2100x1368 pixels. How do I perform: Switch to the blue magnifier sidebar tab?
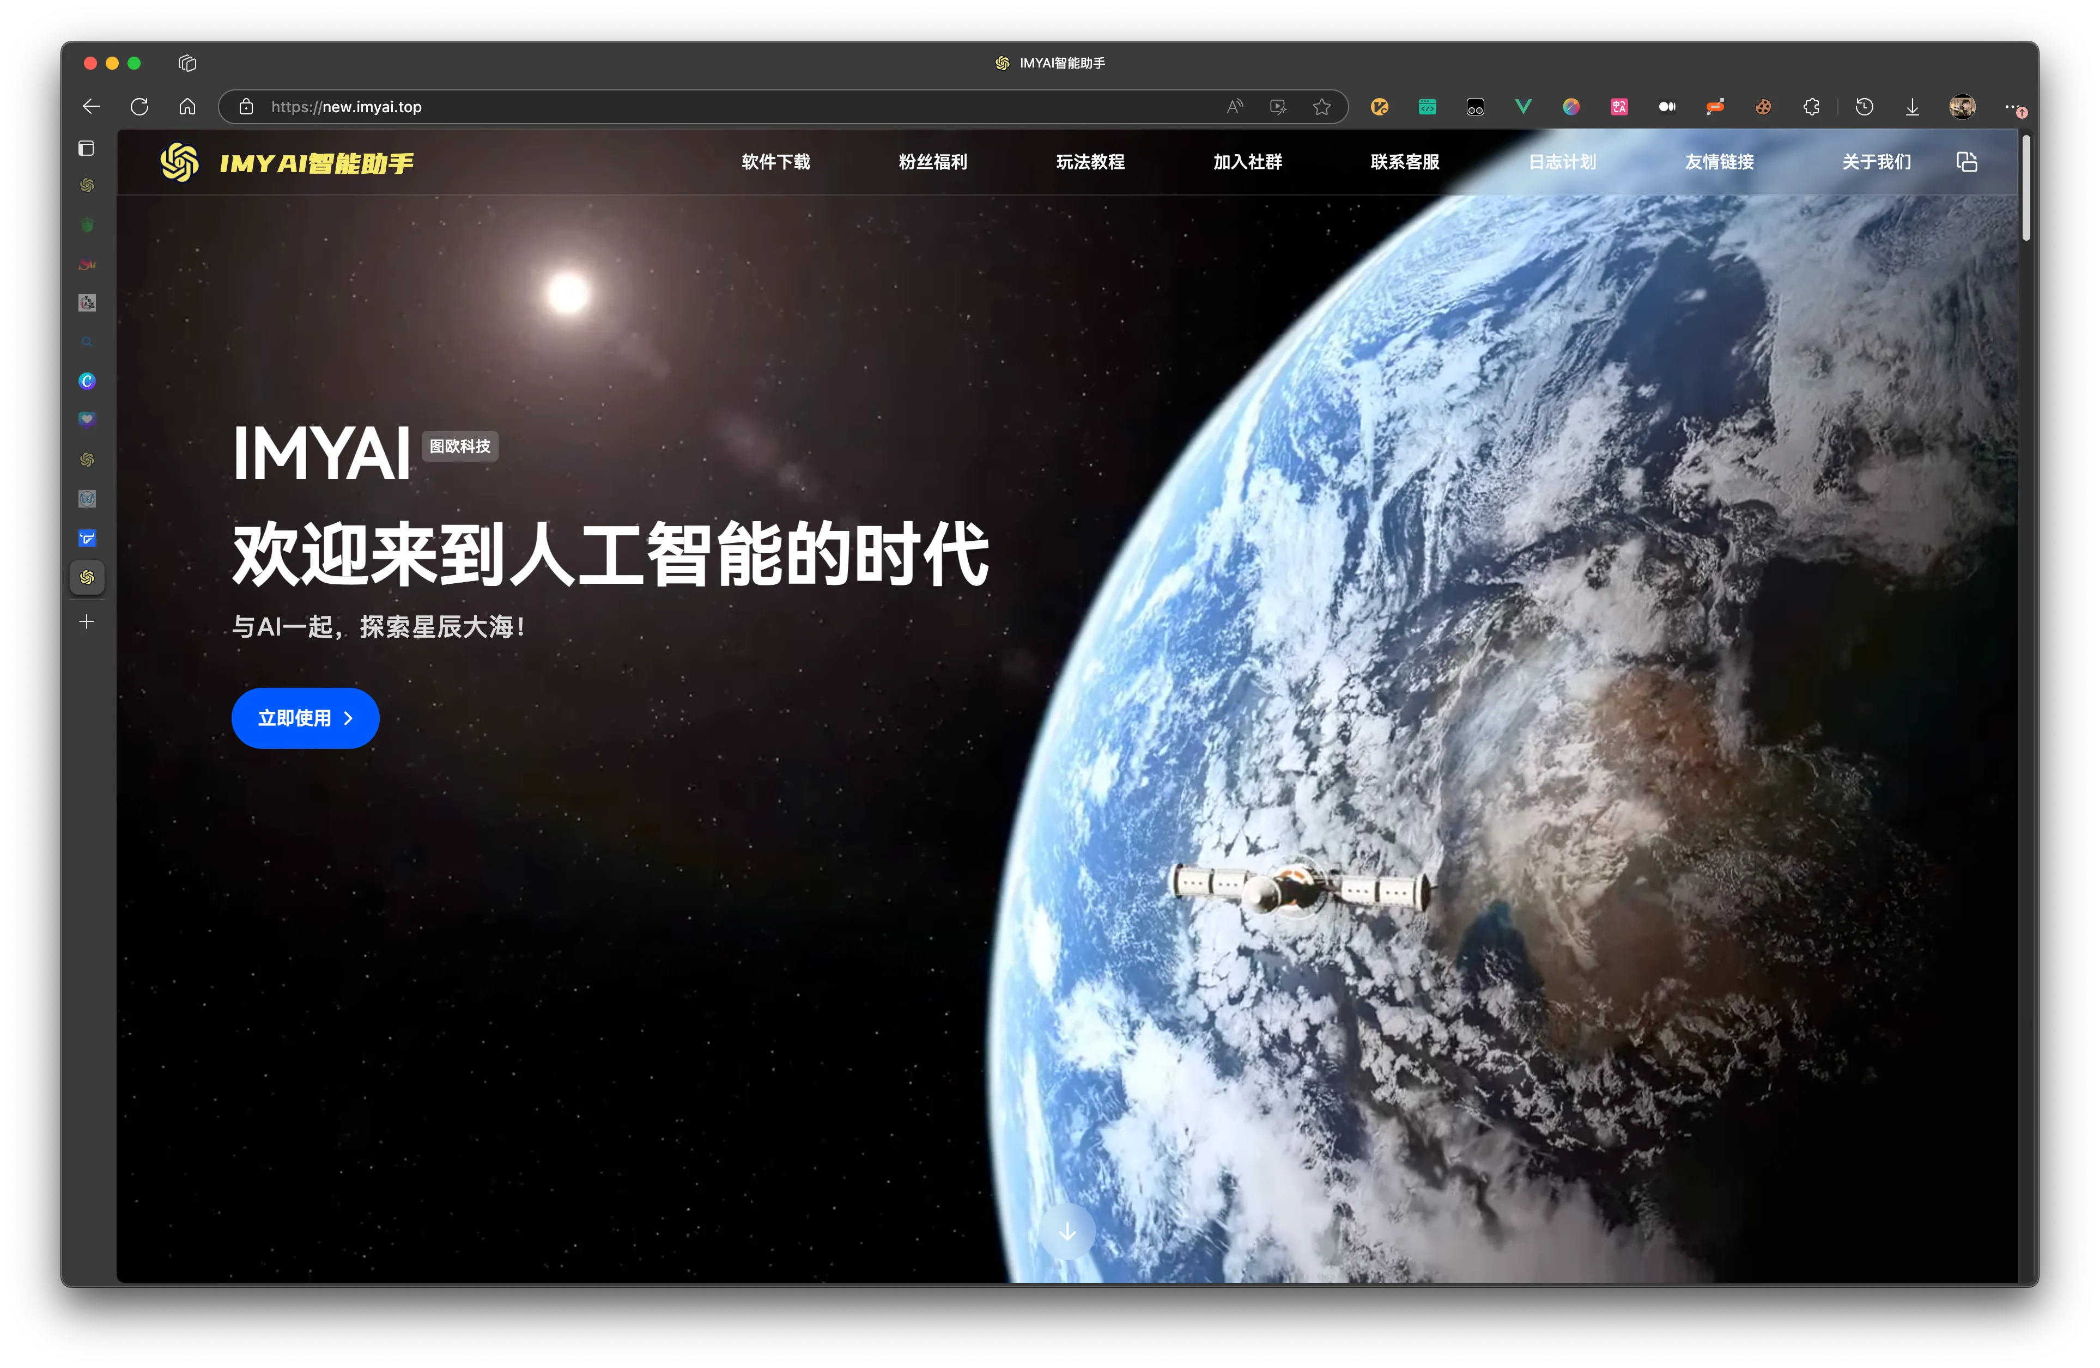click(x=87, y=341)
